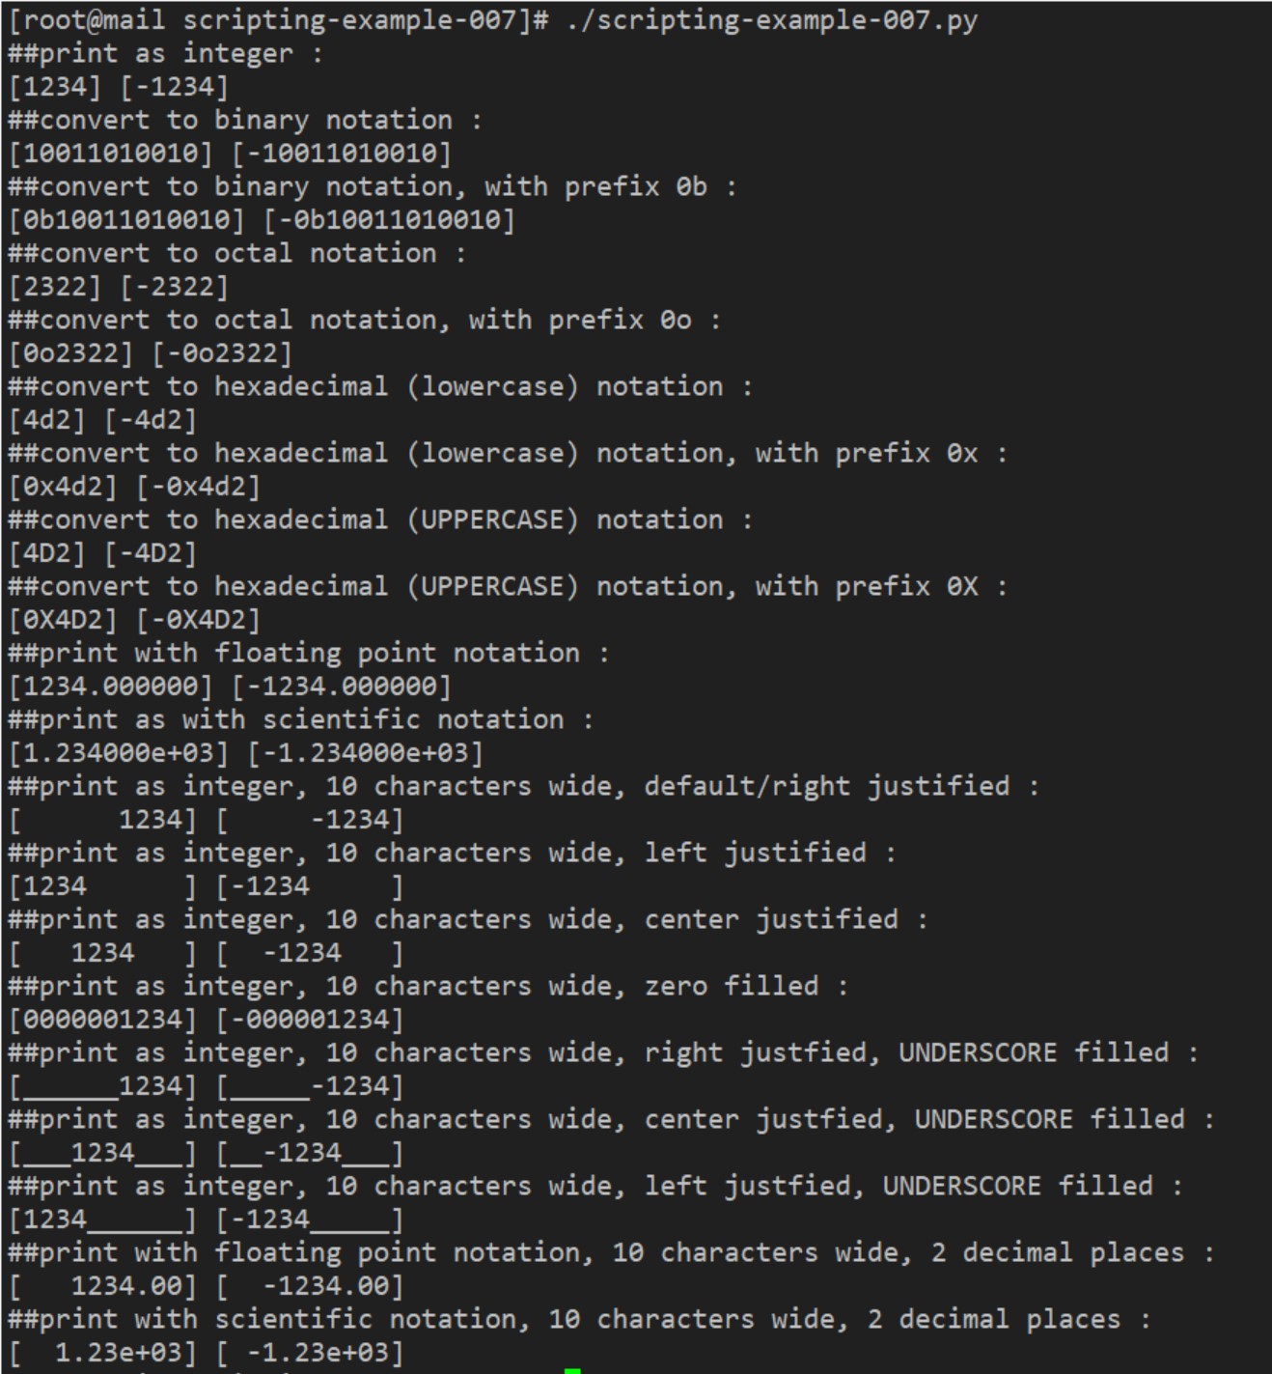Viewport: 1272px width, 1374px height.
Task: Click the [root@mail scripting-example-007]# shell prompt
Action: coord(278,20)
